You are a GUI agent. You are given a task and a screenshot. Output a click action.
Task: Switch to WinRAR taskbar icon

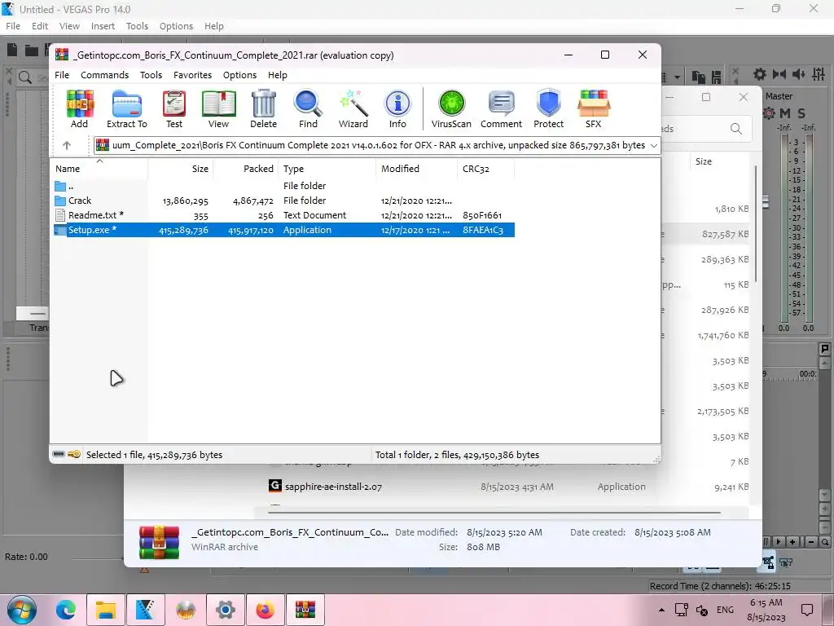pyautogui.click(x=305, y=610)
